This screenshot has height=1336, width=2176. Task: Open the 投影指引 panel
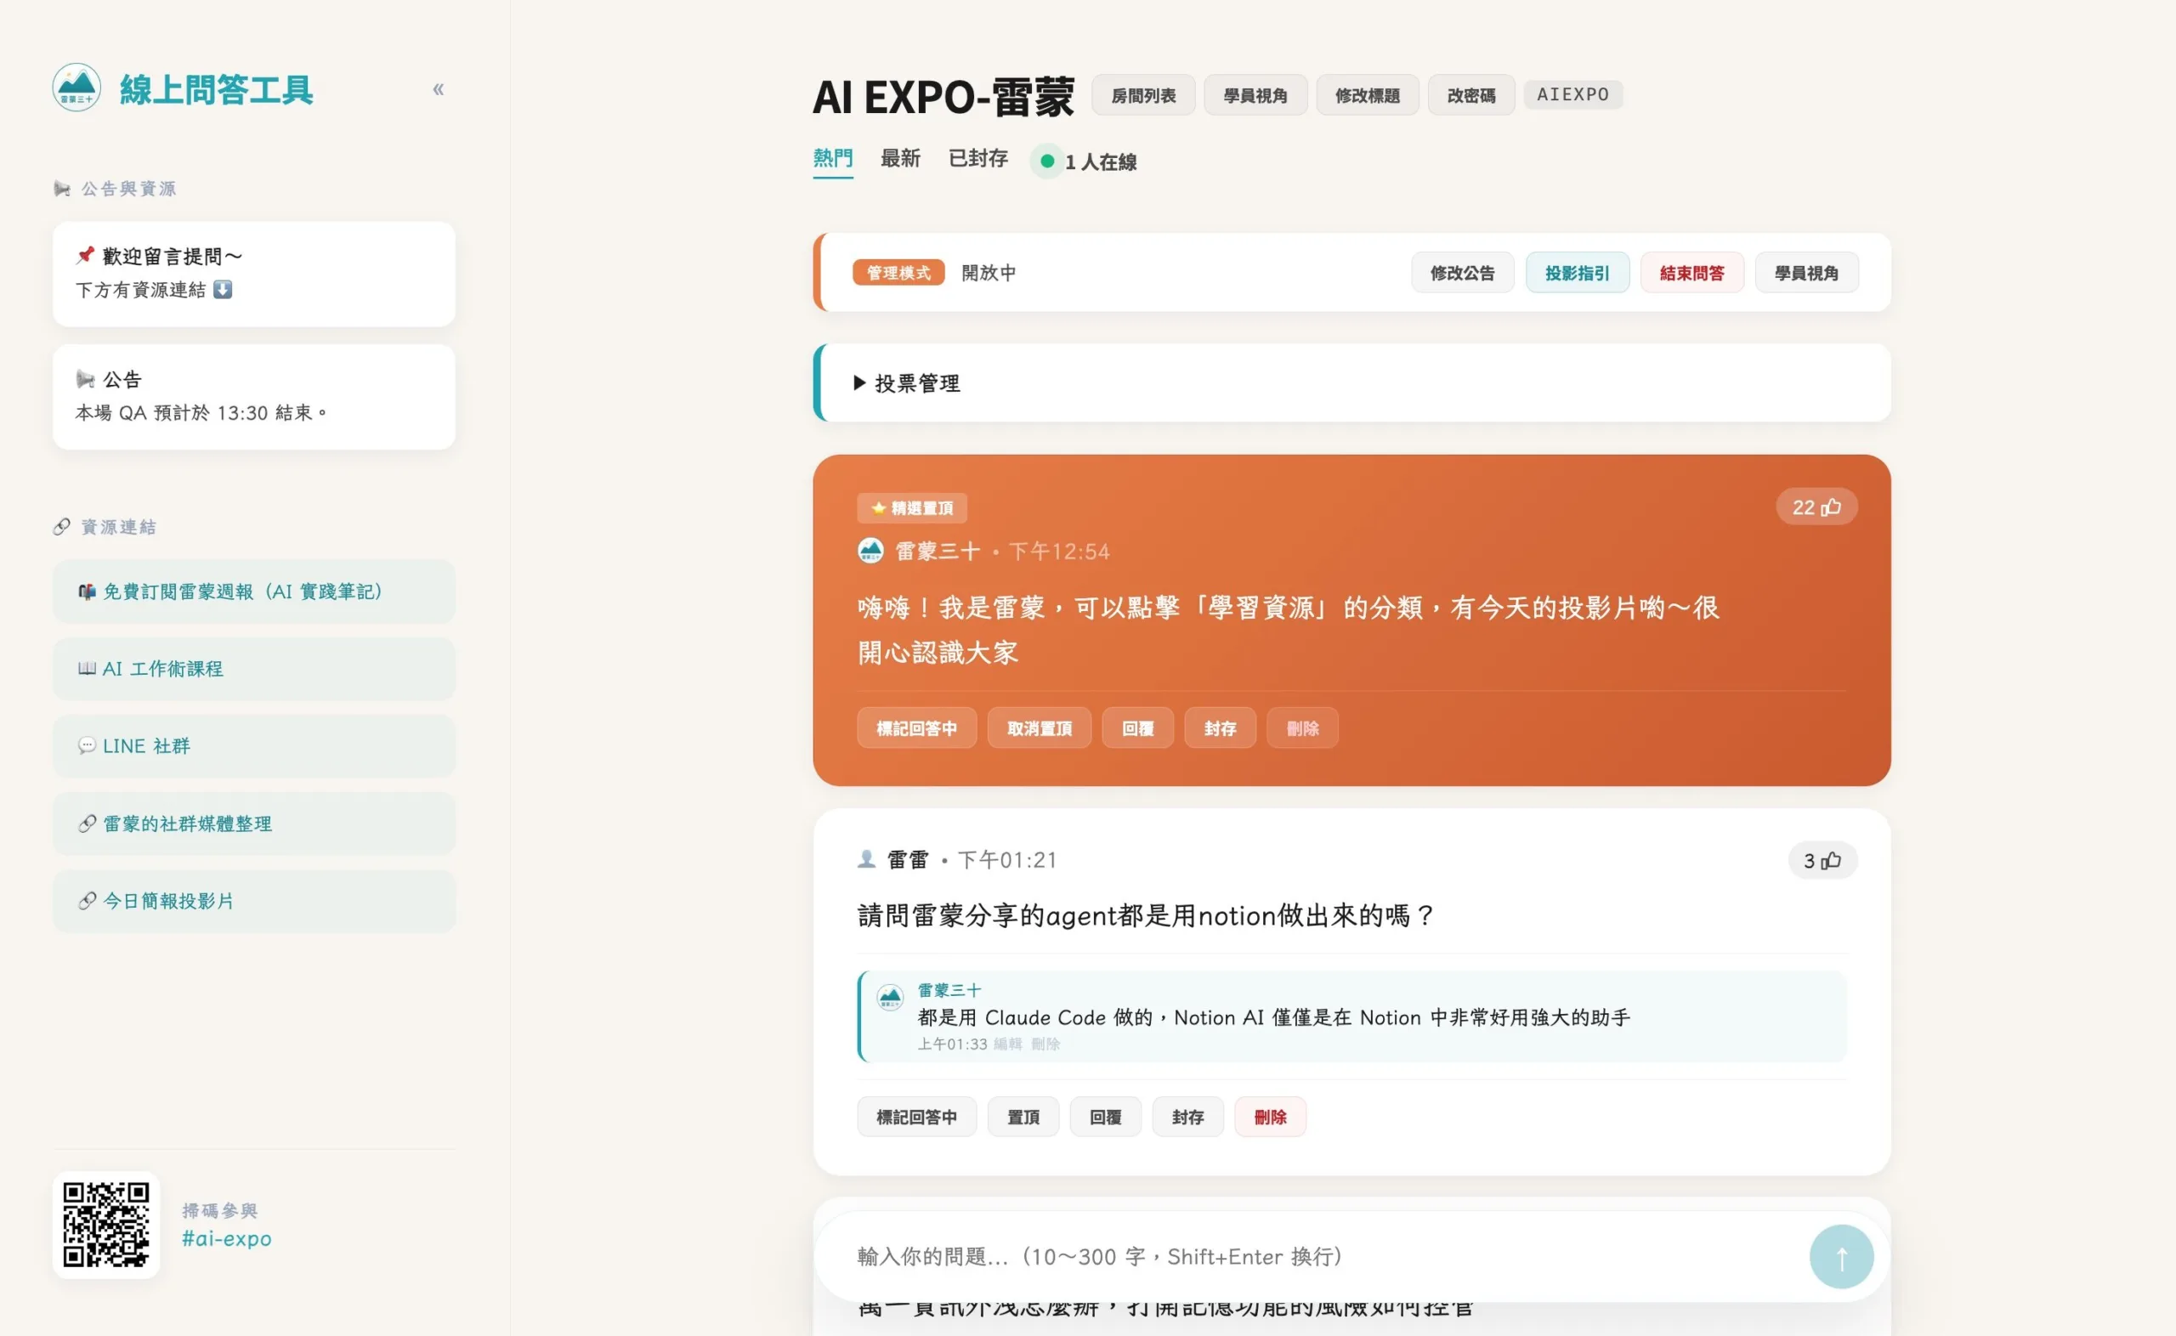1578,272
